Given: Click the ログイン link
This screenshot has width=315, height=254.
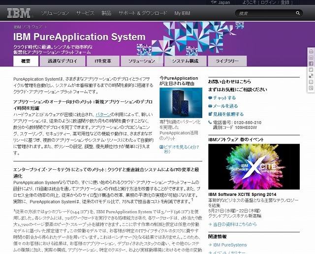Looking at the screenshot, I should click(x=268, y=2).
